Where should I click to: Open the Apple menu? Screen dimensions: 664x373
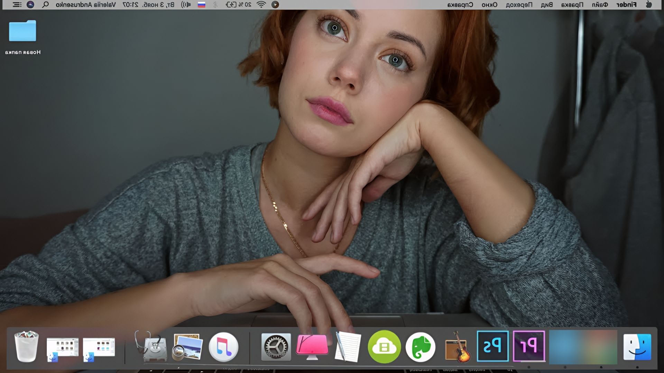tap(649, 4)
